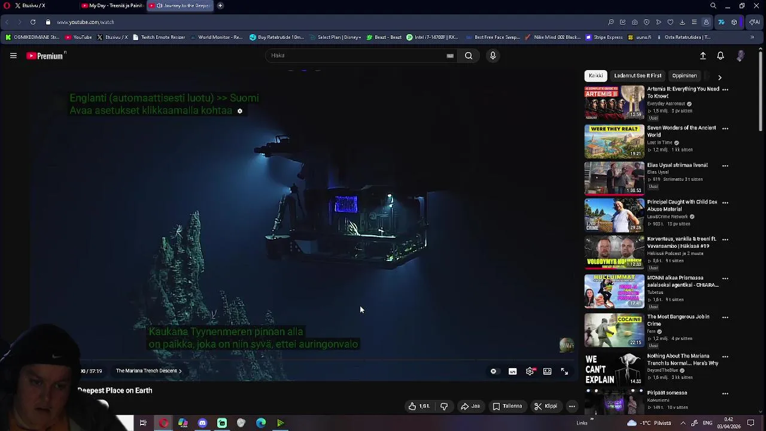Like the video with thumbs up
The image size is (766, 431).
click(419, 406)
